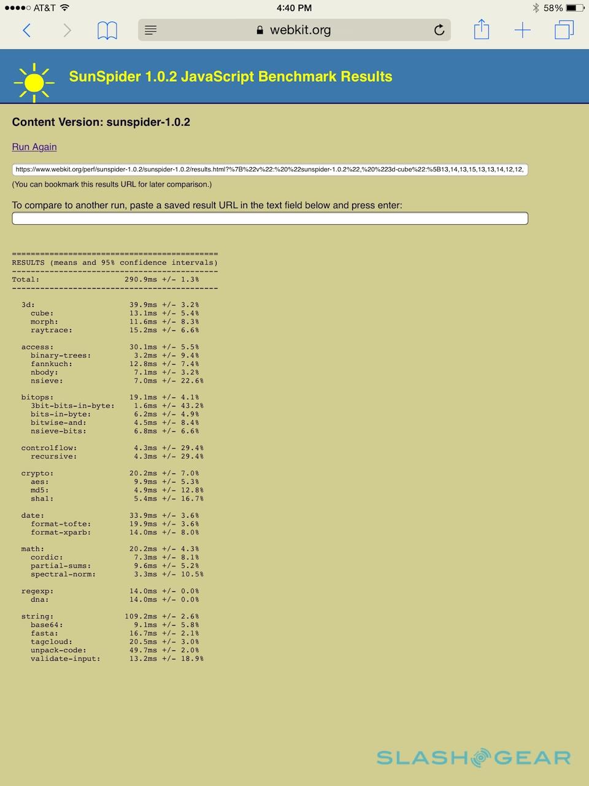Click the SunSpider sun logo
This screenshot has width=589, height=786.
[x=34, y=82]
